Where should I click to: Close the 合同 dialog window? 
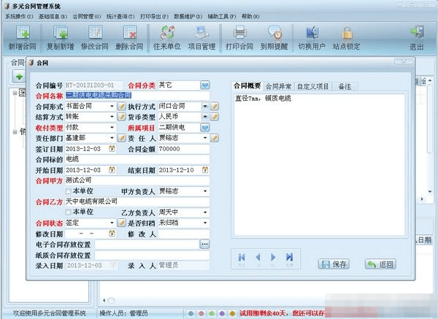tap(404, 61)
